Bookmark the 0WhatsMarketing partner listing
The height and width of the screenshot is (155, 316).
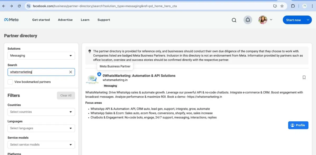(304, 77)
